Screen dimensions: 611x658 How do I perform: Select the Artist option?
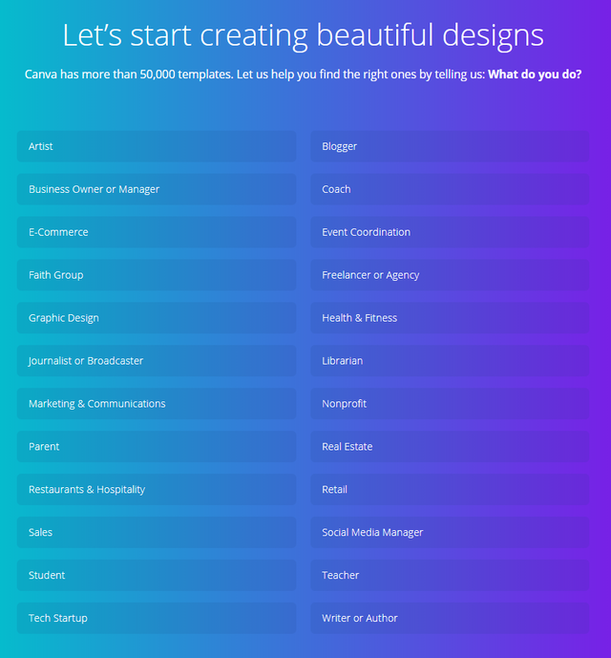(x=157, y=146)
